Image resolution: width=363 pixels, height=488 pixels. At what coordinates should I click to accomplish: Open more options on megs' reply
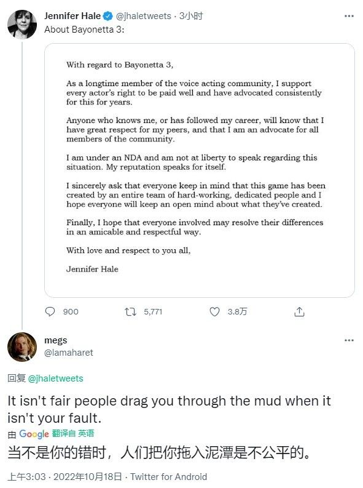349,340
